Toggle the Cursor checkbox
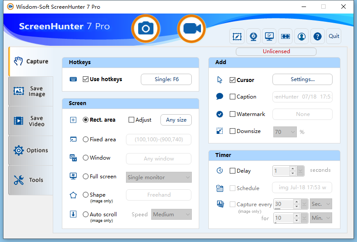The width and height of the screenshot is (357, 242). click(x=232, y=80)
